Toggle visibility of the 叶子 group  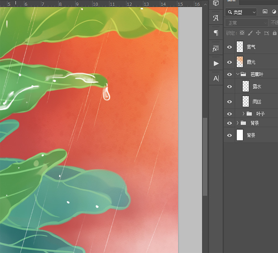pyautogui.click(x=230, y=114)
